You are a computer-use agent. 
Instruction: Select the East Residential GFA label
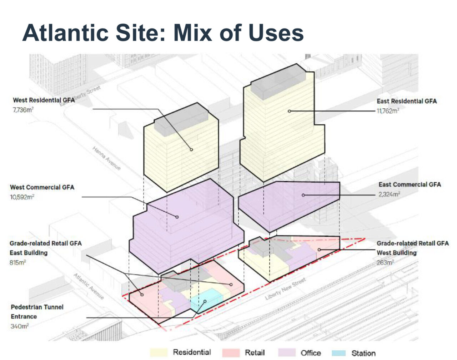[407, 101]
